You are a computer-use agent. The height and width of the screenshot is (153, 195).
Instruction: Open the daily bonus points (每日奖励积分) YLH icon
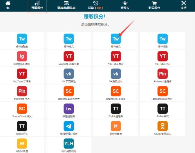(x=69, y=143)
